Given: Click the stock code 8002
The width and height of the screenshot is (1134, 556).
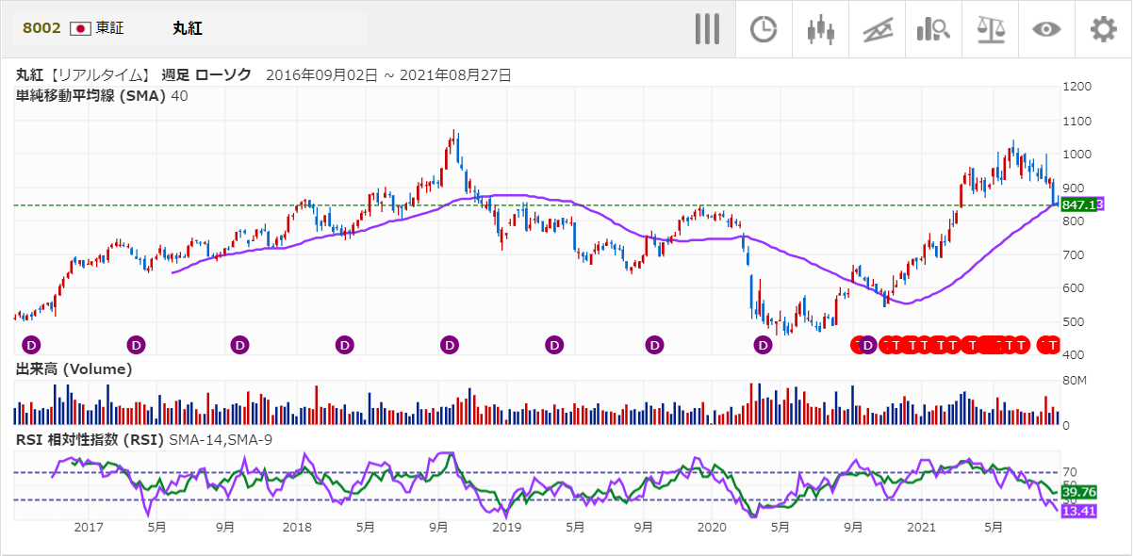Looking at the screenshot, I should click(41, 28).
